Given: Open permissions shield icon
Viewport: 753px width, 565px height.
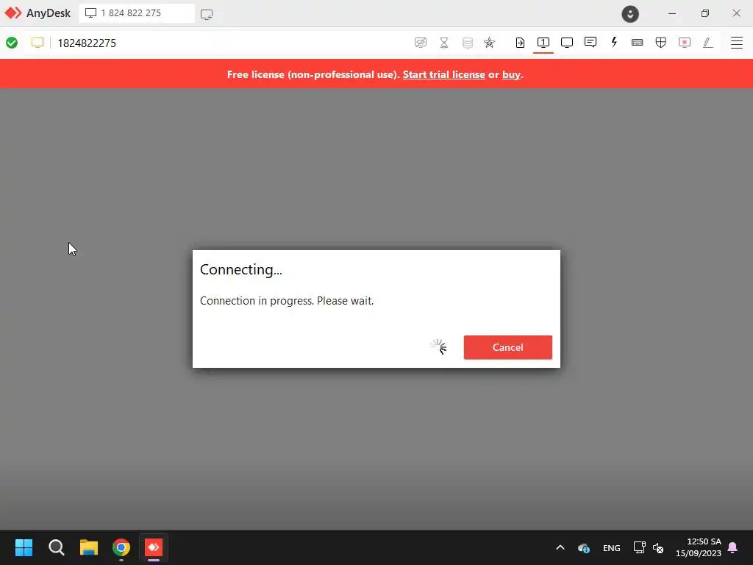Looking at the screenshot, I should coord(661,43).
